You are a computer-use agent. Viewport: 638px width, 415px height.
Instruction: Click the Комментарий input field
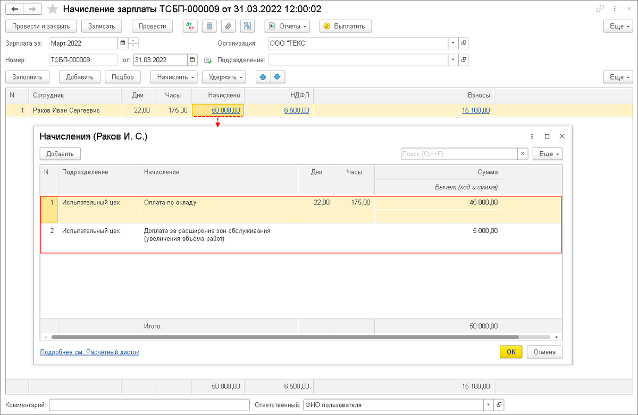click(x=149, y=405)
